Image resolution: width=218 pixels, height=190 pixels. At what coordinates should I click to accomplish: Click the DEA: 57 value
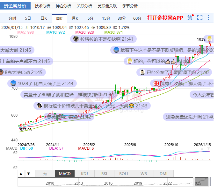tap(56, 148)
